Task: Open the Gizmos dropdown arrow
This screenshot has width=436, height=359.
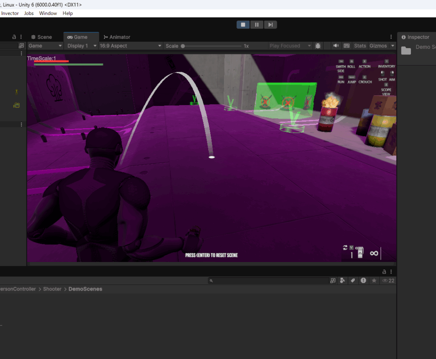Action: click(392, 46)
